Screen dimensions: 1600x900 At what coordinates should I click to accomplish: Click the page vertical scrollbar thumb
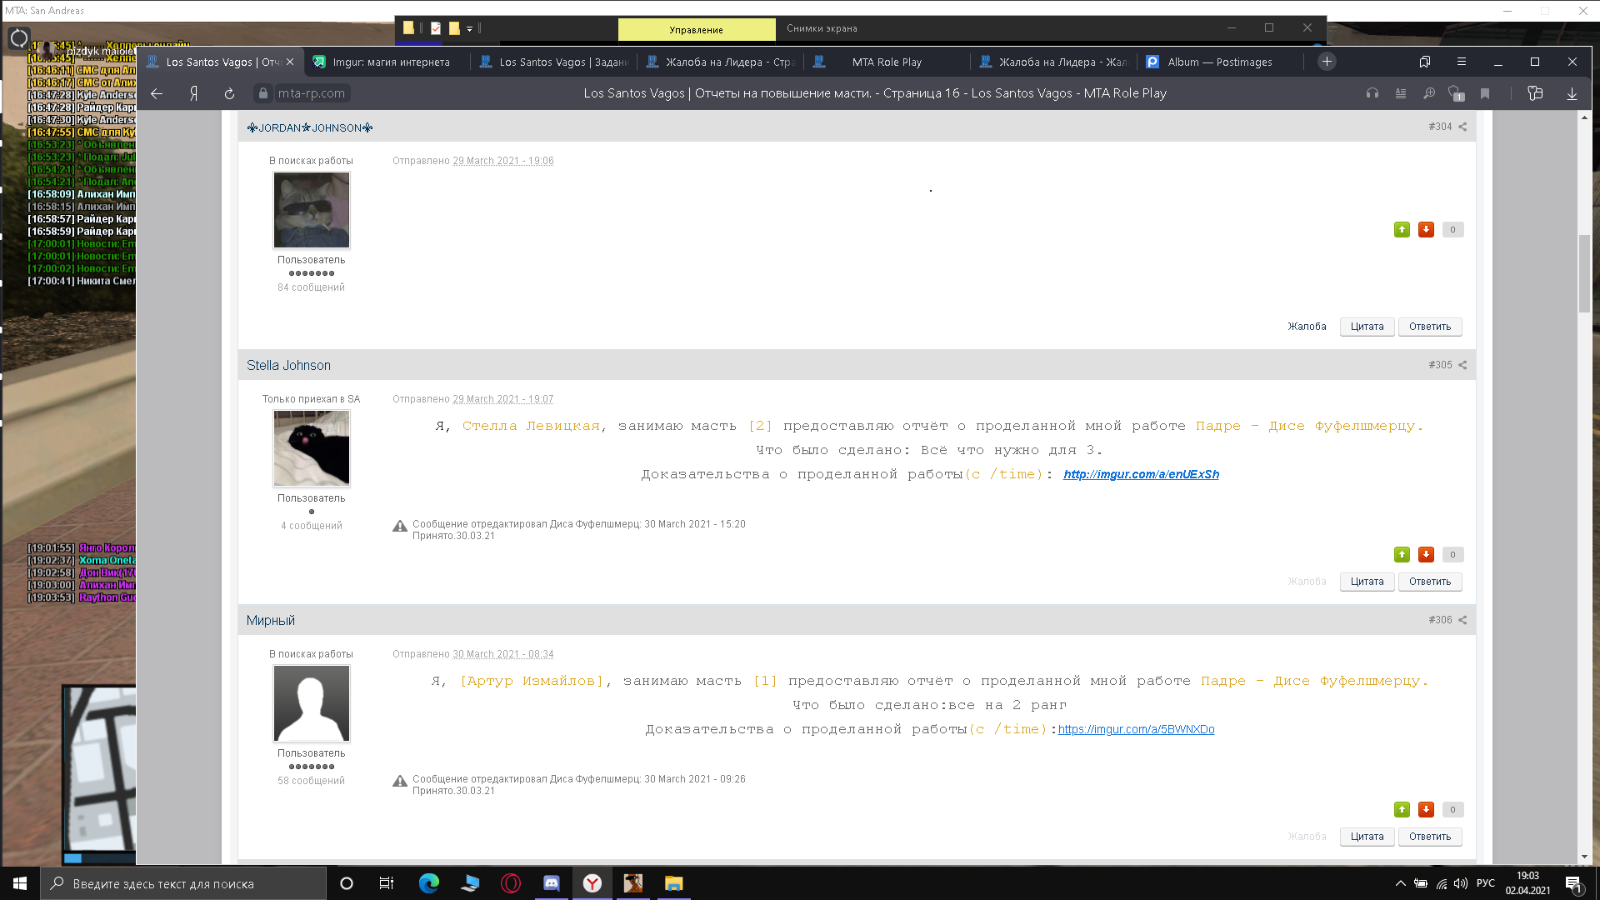(1584, 273)
